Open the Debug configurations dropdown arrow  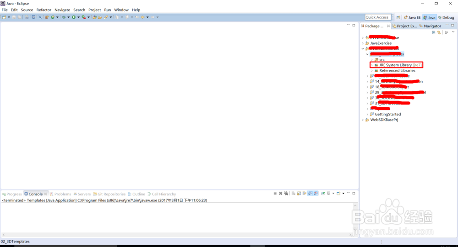coord(69,17)
